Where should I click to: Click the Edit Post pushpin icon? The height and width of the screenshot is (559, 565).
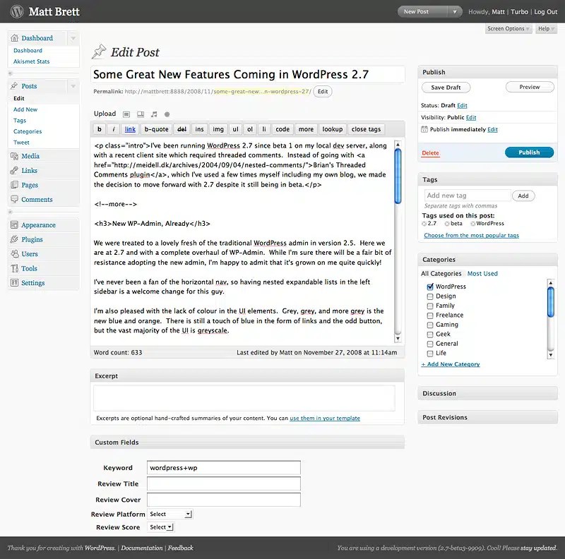(x=99, y=52)
